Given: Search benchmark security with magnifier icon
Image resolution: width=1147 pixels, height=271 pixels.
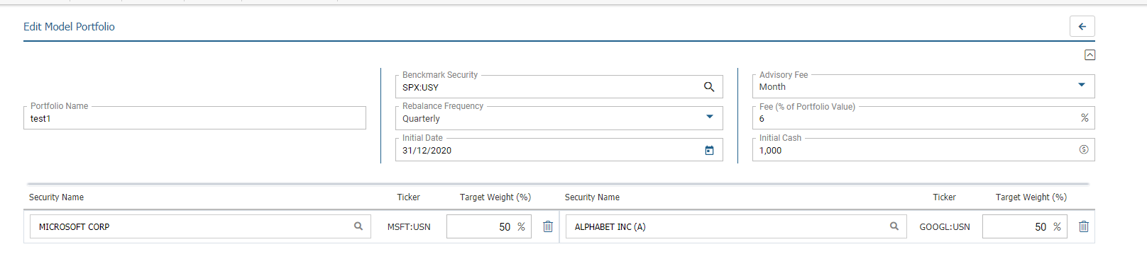Looking at the screenshot, I should [708, 87].
